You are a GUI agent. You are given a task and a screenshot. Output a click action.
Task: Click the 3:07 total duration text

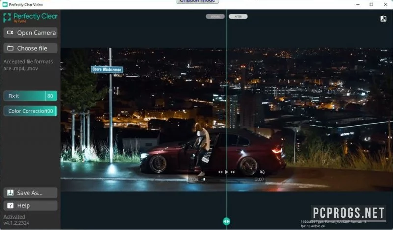pyautogui.click(x=260, y=179)
